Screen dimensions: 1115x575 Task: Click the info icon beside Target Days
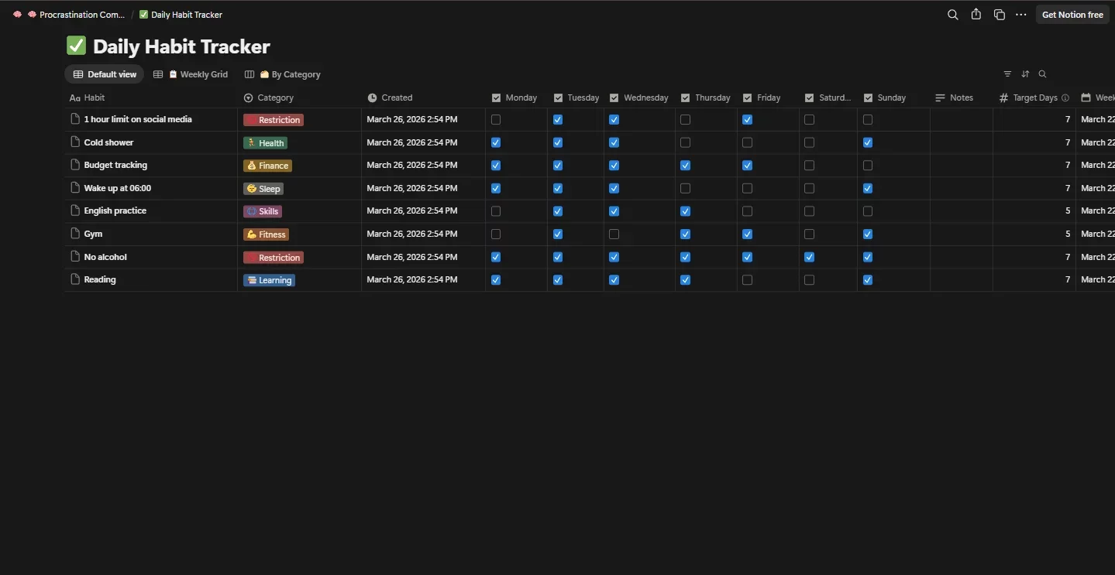coord(1065,98)
